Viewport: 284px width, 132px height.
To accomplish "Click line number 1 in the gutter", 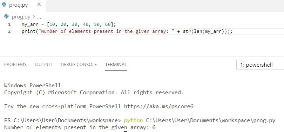I will coord(9,24).
